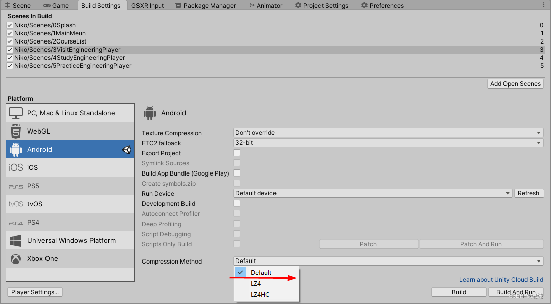Viewport: 551px width, 304px height.
Task: Open Player Settings...
Action: click(x=35, y=292)
